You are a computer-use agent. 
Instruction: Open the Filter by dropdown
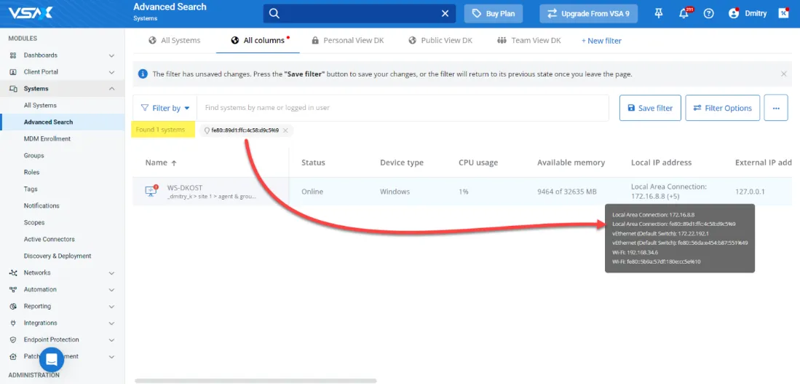165,108
